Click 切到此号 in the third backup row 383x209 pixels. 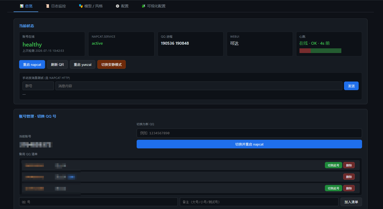pos(334,188)
